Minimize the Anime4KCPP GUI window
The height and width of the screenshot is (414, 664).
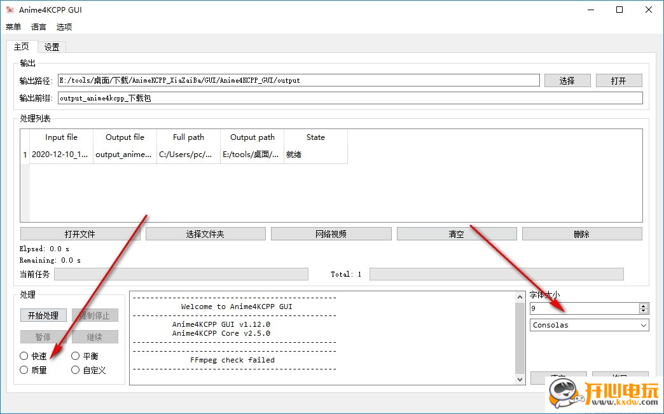tap(591, 10)
